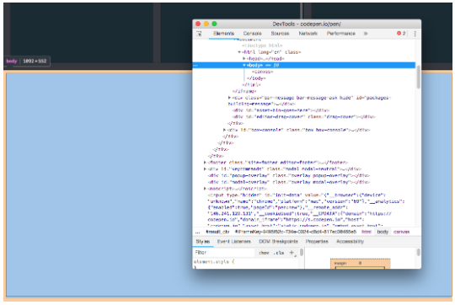Activate the inspect element picker icon
Viewport: 455px width, 305px height.
199,34
